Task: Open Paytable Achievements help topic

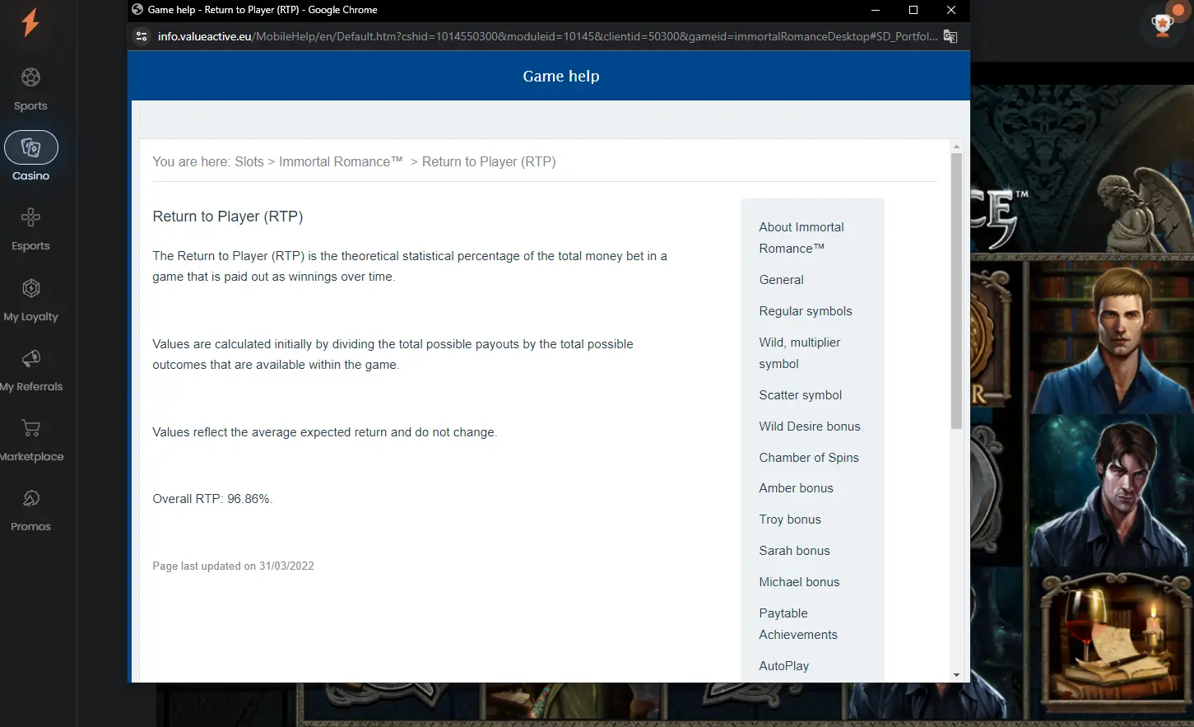Action: coord(798,624)
